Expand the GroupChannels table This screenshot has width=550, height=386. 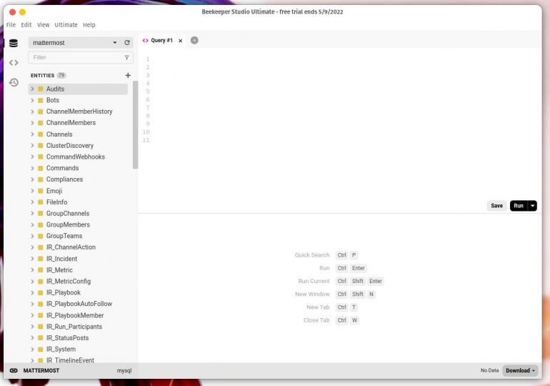click(32, 213)
